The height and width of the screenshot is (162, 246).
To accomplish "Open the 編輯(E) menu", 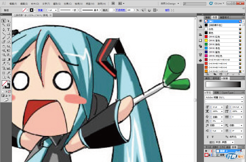I will pyautogui.click(x=24, y=4).
